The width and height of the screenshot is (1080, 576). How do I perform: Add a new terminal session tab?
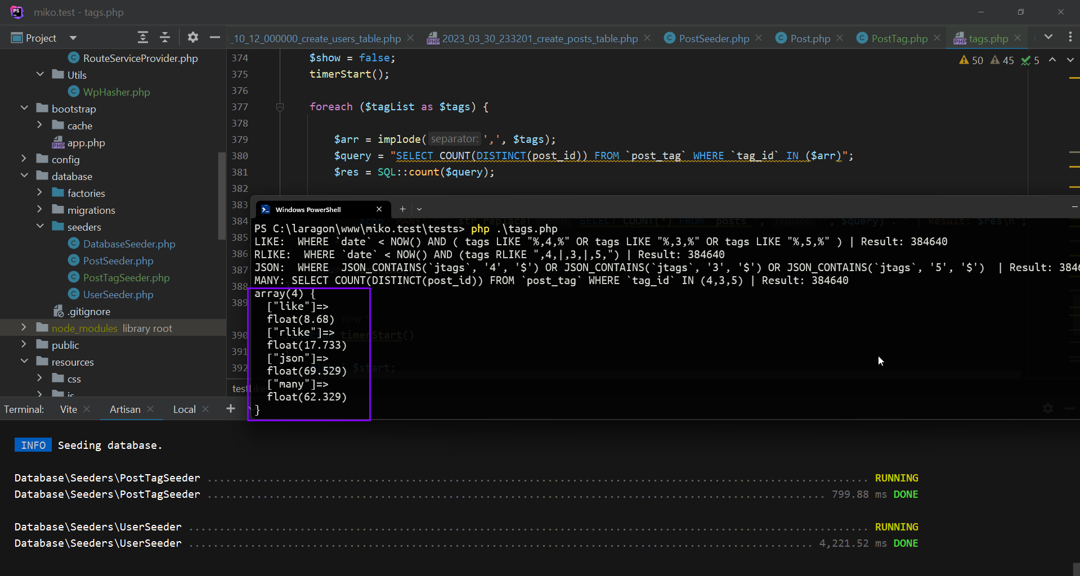tap(231, 409)
